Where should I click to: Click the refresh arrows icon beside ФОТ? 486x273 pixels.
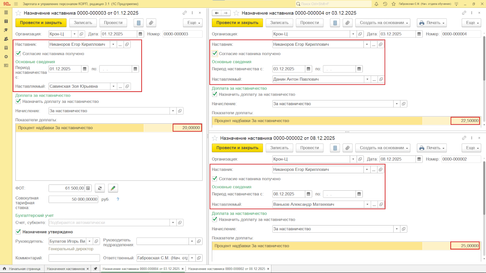pos(100,188)
